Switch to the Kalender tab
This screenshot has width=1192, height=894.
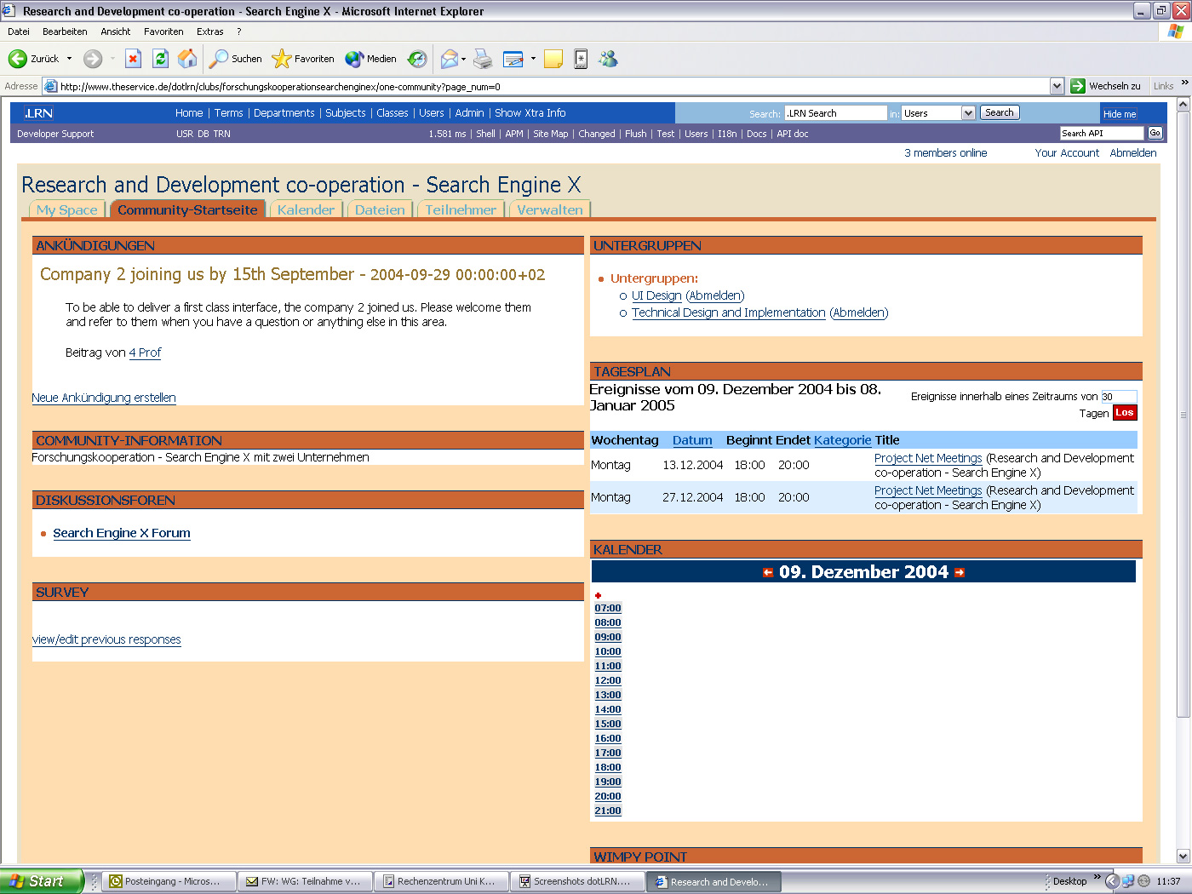coord(306,209)
